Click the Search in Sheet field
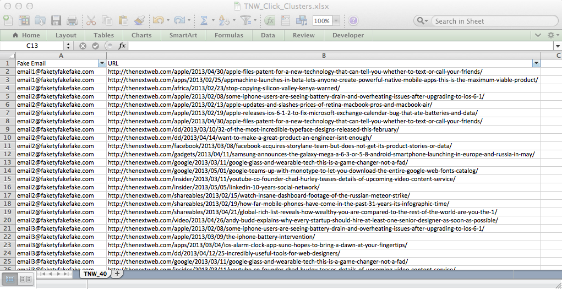 490,21
